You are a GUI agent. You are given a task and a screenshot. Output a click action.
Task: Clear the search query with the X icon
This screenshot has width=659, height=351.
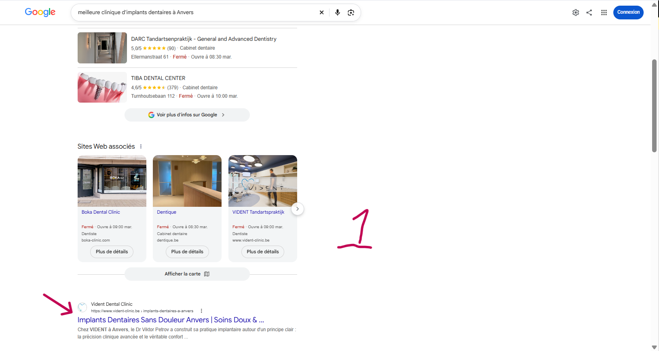click(x=321, y=13)
